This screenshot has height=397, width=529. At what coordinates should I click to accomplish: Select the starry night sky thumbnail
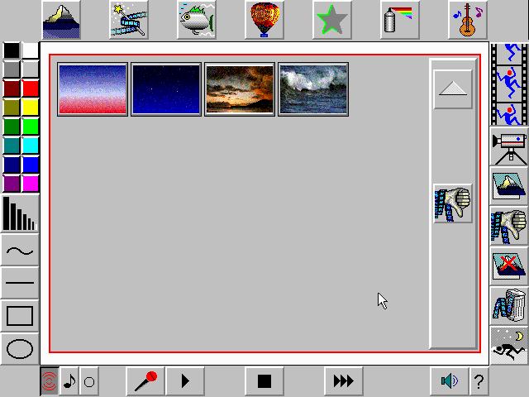(166, 89)
